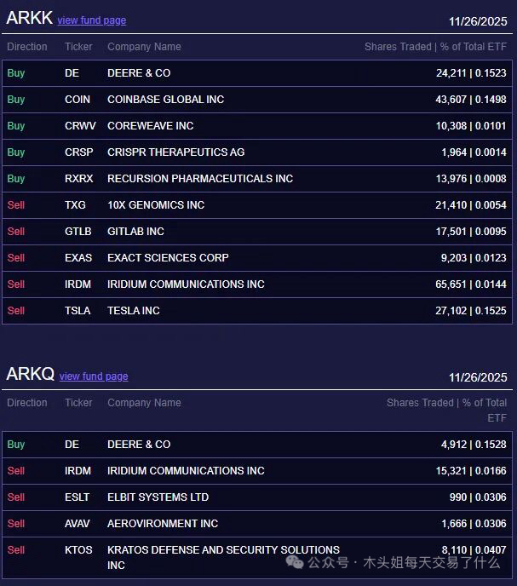Image resolution: width=517 pixels, height=586 pixels.
Task: Open the ARKK view fund page link
Action: (92, 20)
